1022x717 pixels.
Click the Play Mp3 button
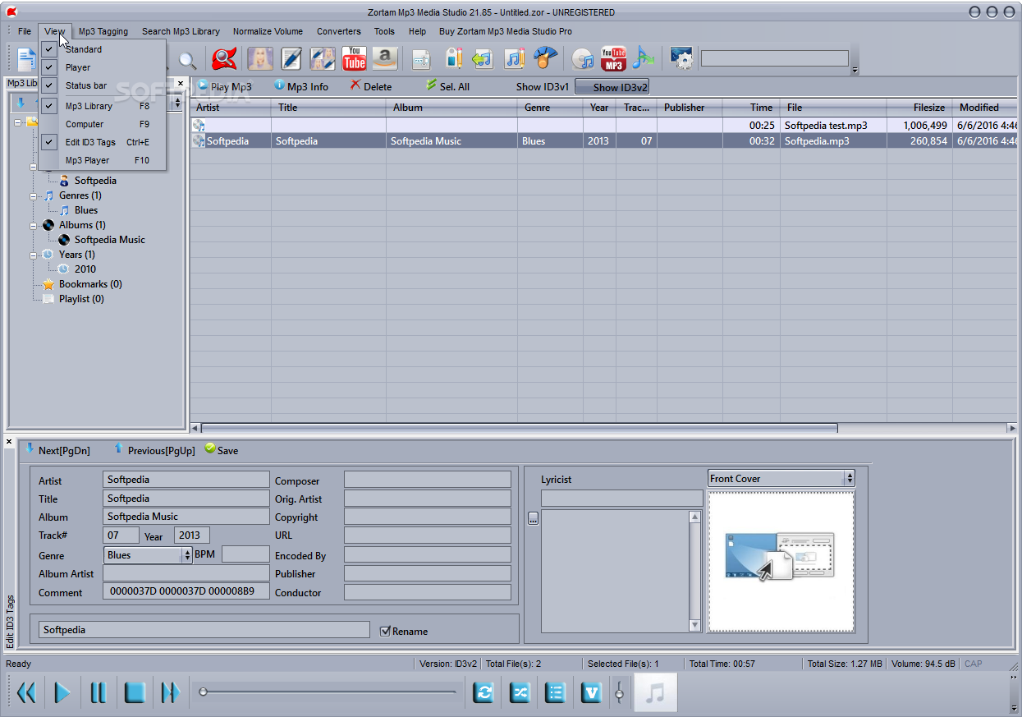[224, 86]
